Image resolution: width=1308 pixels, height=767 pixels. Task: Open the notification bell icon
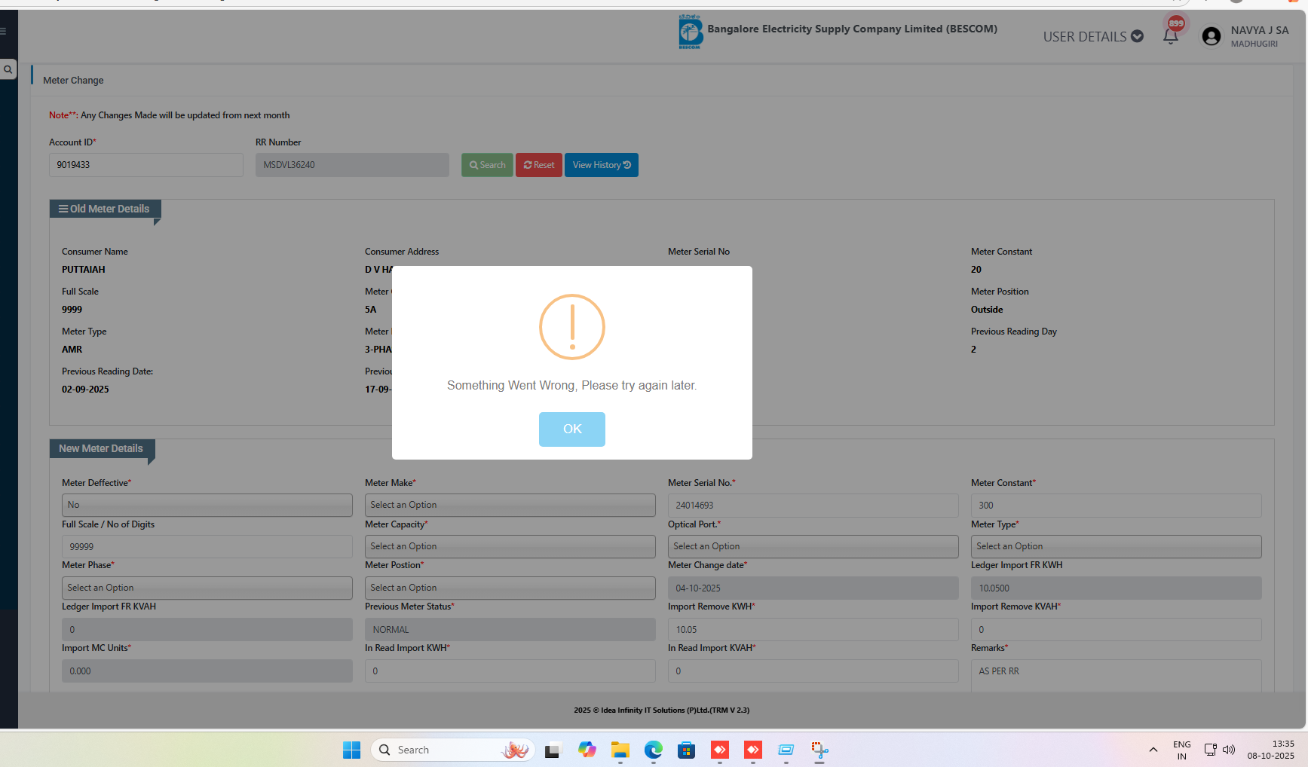point(1170,36)
